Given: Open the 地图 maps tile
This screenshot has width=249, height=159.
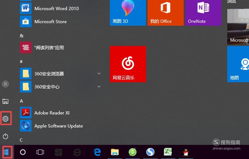Looking at the screenshot, I should (x=238, y=64).
